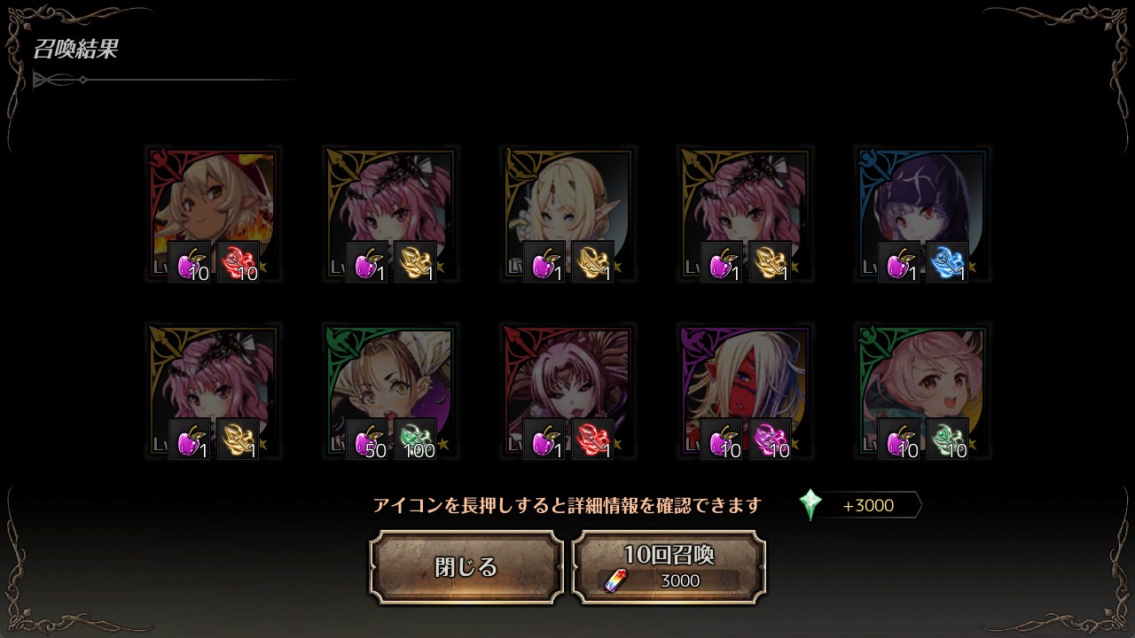This screenshot has height=638, width=1135.
Task: Click the green gem currency icon near +3000
Action: click(x=810, y=505)
